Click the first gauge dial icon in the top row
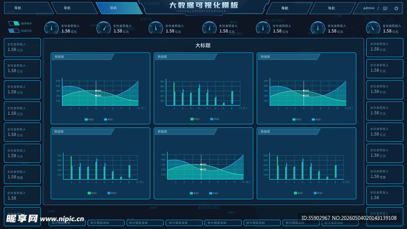This screenshot has width=407, height=229. click(x=51, y=28)
